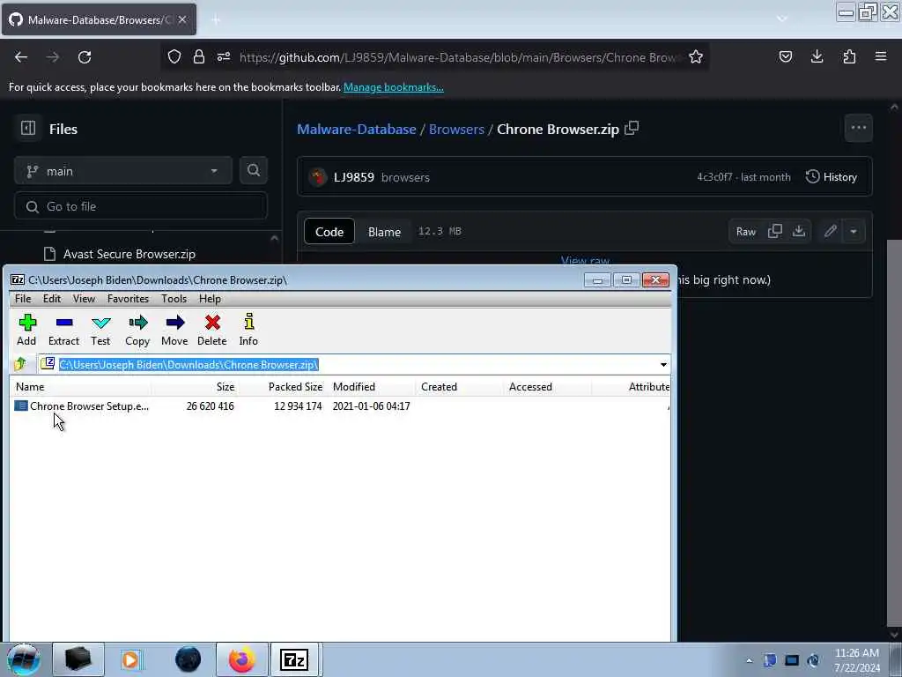Click the Go to file search field

pos(141,206)
